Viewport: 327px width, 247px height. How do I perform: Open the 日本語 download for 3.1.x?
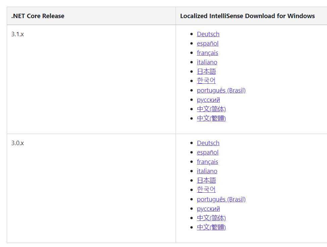206,71
